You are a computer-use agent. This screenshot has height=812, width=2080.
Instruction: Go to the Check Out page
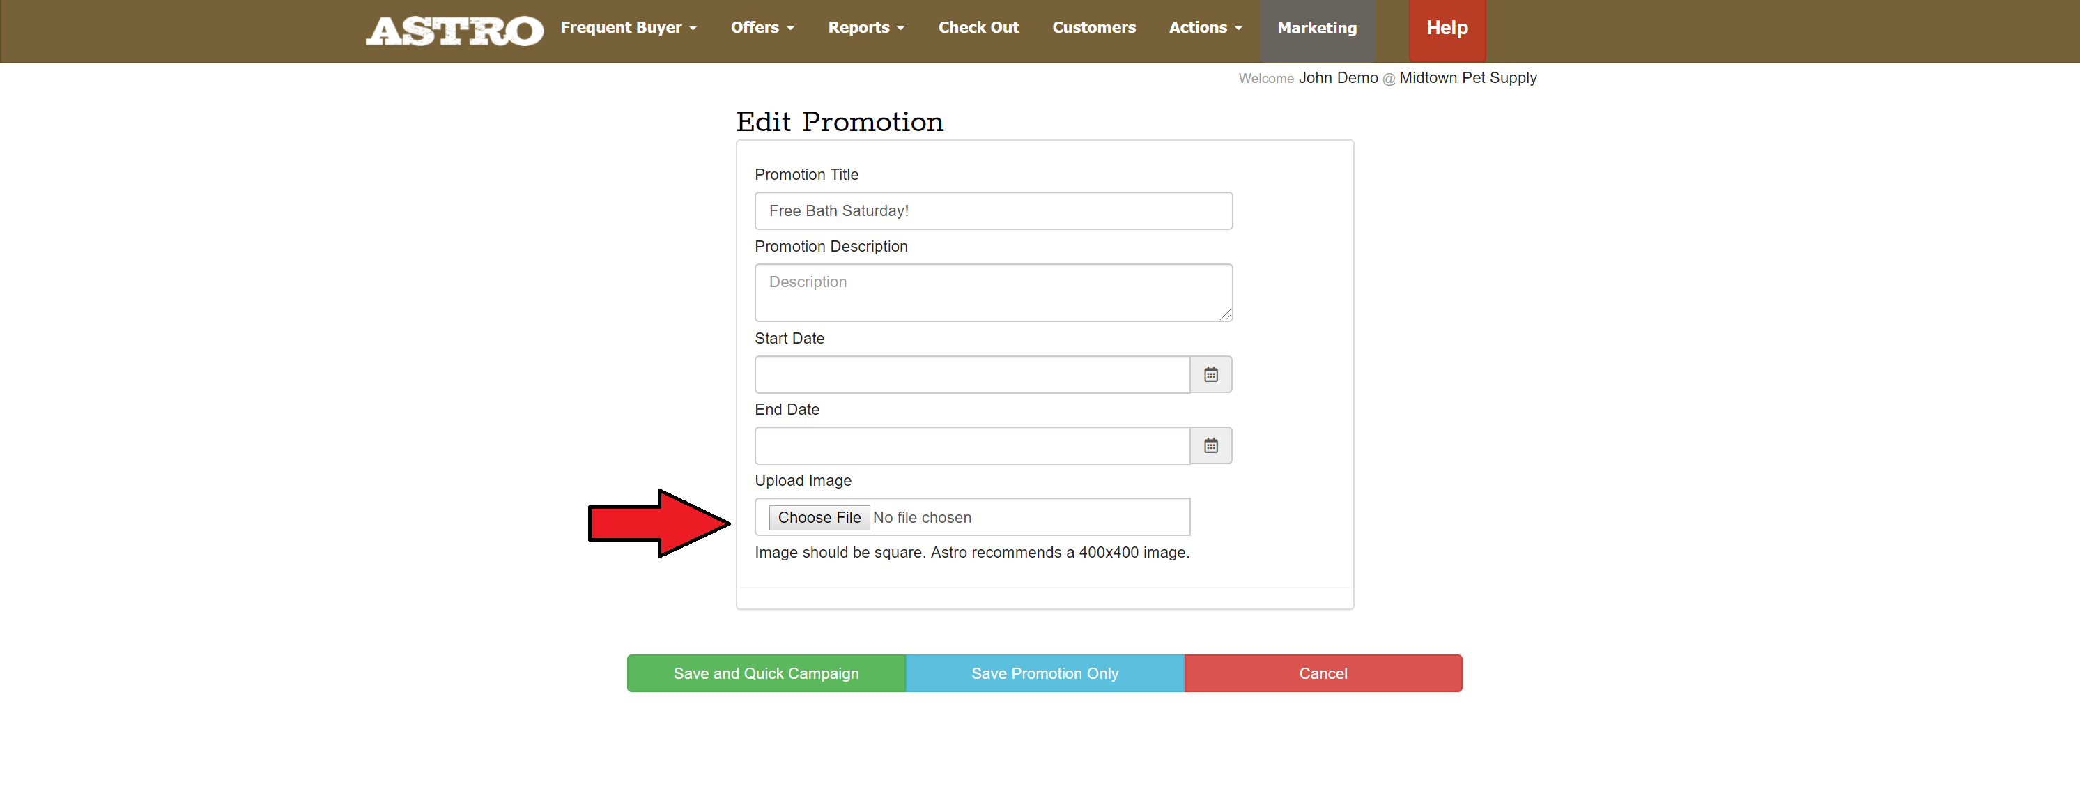click(978, 27)
